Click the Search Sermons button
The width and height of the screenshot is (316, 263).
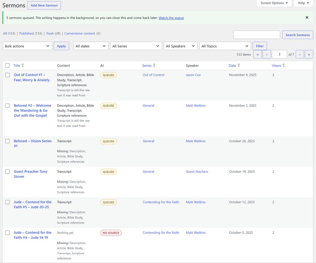tap(297, 35)
